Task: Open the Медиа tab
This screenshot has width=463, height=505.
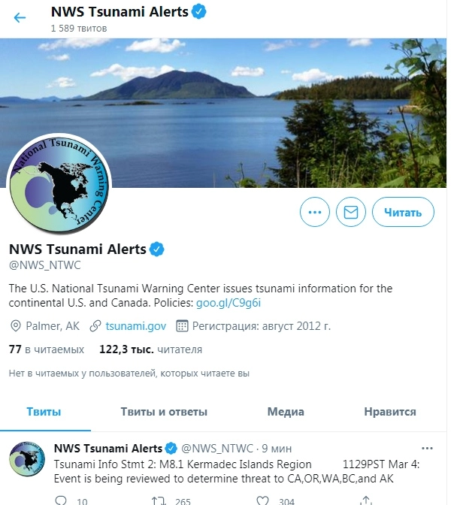Action: coord(286,412)
